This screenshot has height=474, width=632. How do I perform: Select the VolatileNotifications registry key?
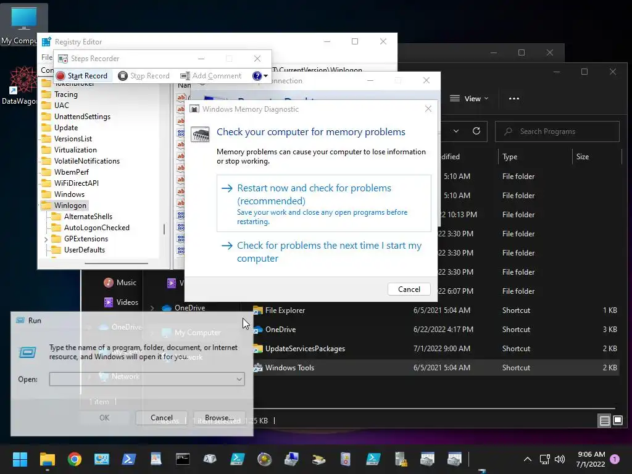[86, 161]
